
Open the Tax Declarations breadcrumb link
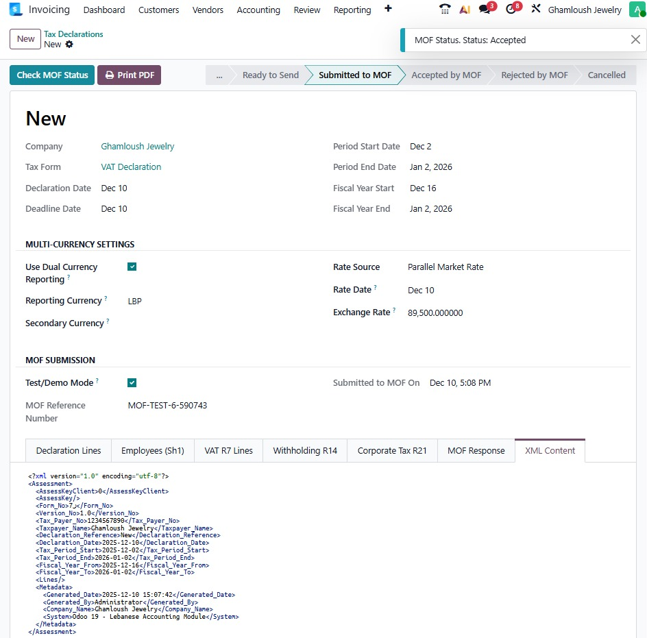pos(73,34)
